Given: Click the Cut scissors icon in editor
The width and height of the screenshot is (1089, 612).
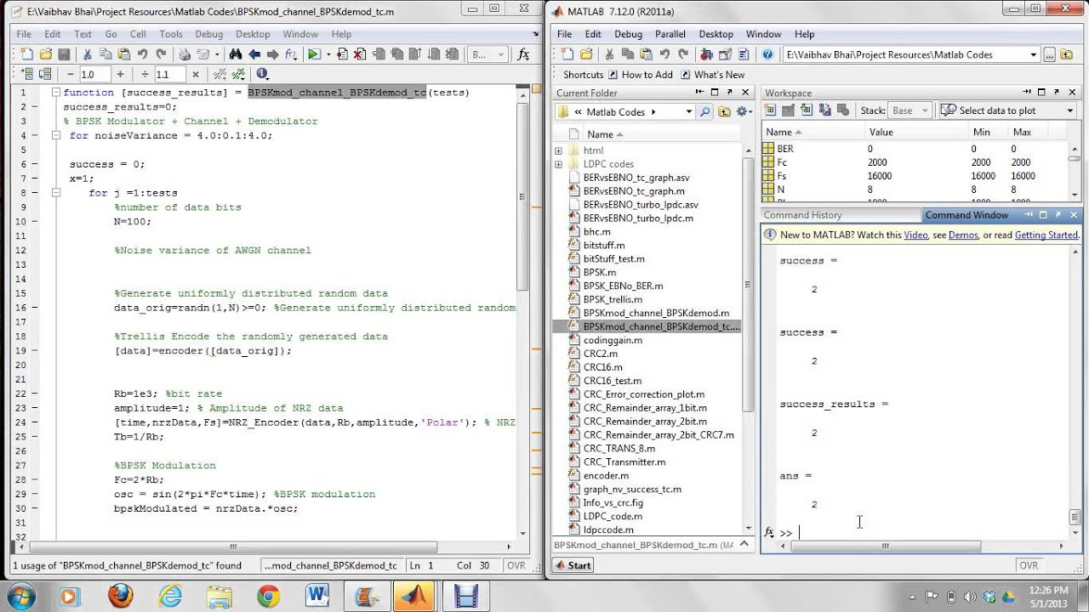Looking at the screenshot, I should pyautogui.click(x=88, y=54).
